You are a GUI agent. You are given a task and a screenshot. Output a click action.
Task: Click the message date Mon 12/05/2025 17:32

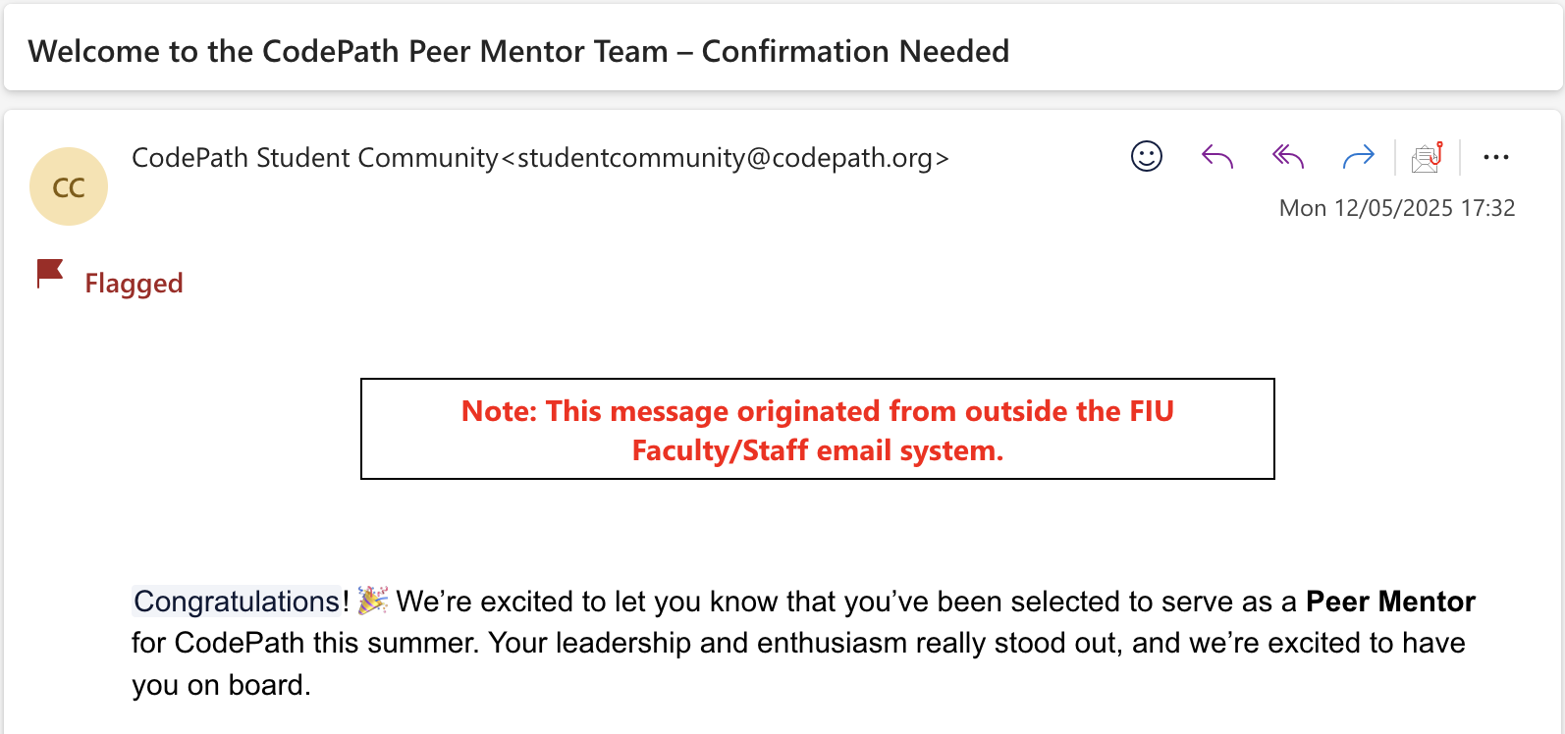[1396, 208]
